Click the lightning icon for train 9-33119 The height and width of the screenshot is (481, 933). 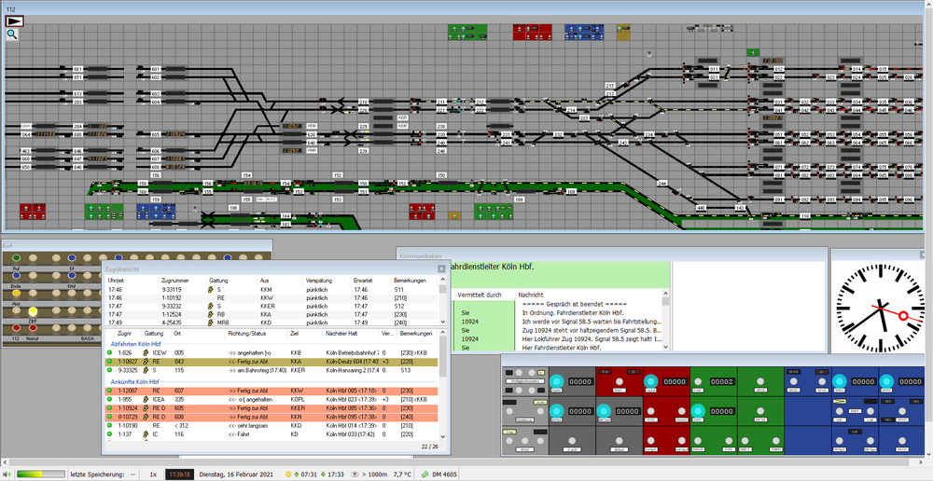[x=210, y=289]
